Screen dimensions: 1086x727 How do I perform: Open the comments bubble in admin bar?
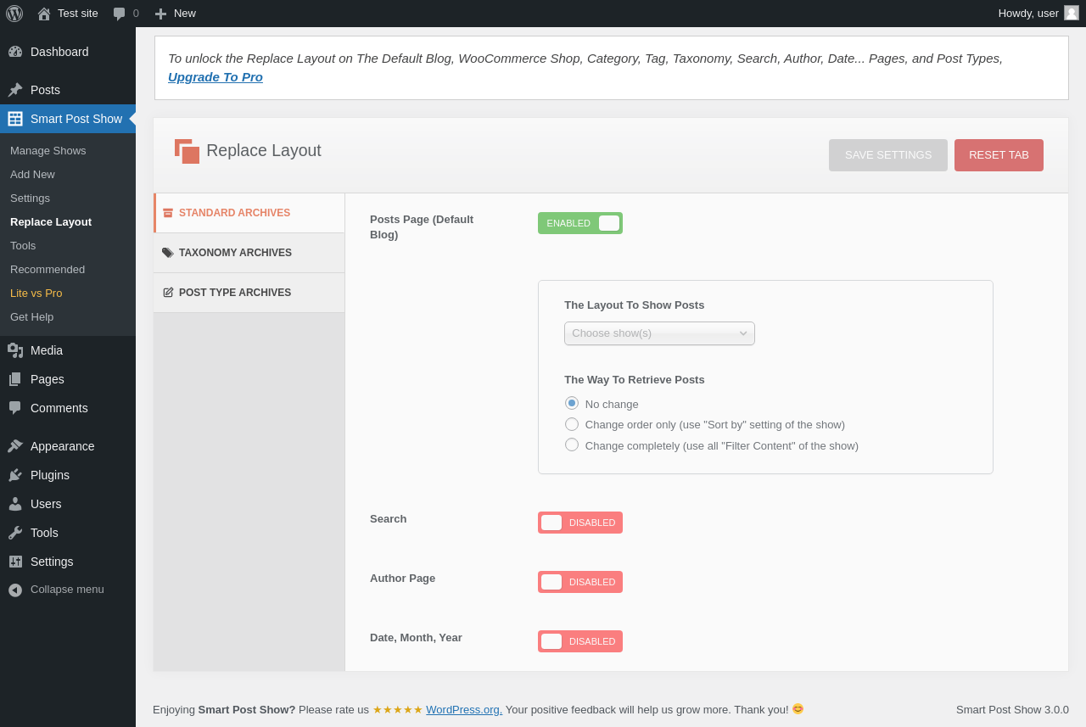[x=120, y=14]
